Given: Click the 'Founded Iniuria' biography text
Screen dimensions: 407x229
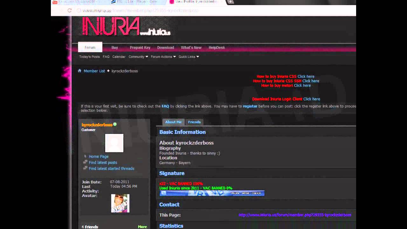Looking at the screenshot, I should (x=190, y=153).
